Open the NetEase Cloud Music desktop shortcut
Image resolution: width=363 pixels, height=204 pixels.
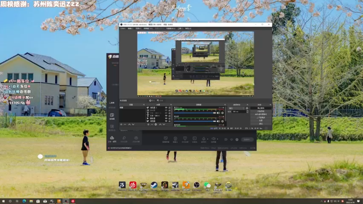pos(132,185)
